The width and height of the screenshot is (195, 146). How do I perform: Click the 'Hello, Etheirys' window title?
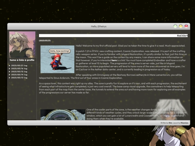[99, 26]
